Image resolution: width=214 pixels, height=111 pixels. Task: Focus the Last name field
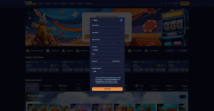pos(107,36)
